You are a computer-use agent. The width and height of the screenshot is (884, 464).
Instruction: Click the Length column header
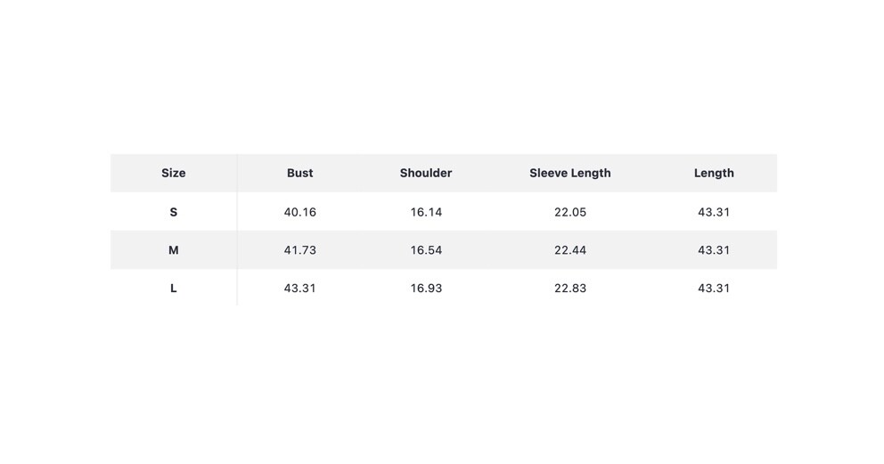tap(714, 173)
